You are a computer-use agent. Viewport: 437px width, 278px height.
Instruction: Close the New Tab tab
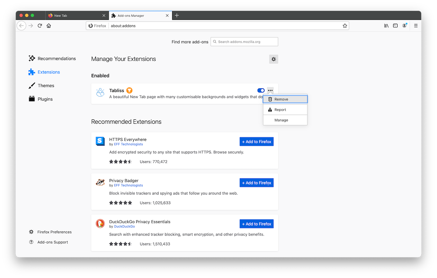104,15
